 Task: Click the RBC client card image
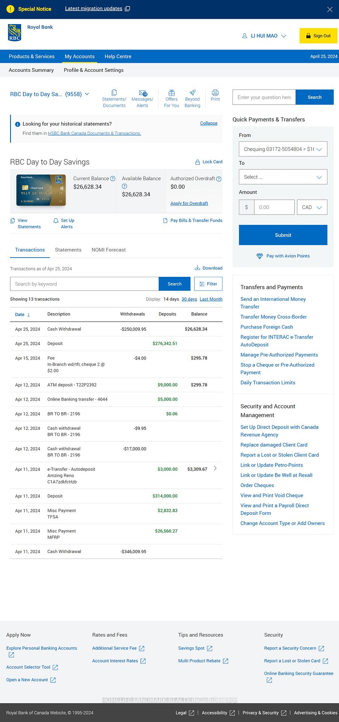point(41,190)
